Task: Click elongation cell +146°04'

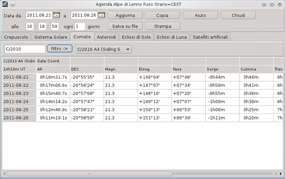Action: point(155,77)
